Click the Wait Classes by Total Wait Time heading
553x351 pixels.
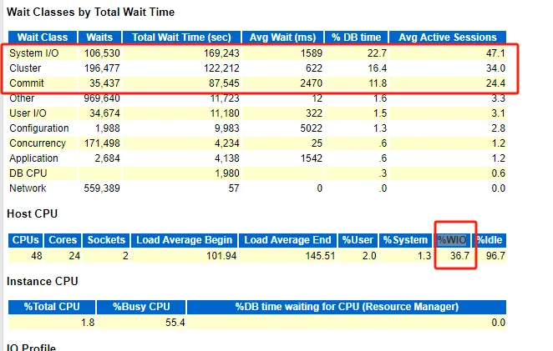(91, 13)
